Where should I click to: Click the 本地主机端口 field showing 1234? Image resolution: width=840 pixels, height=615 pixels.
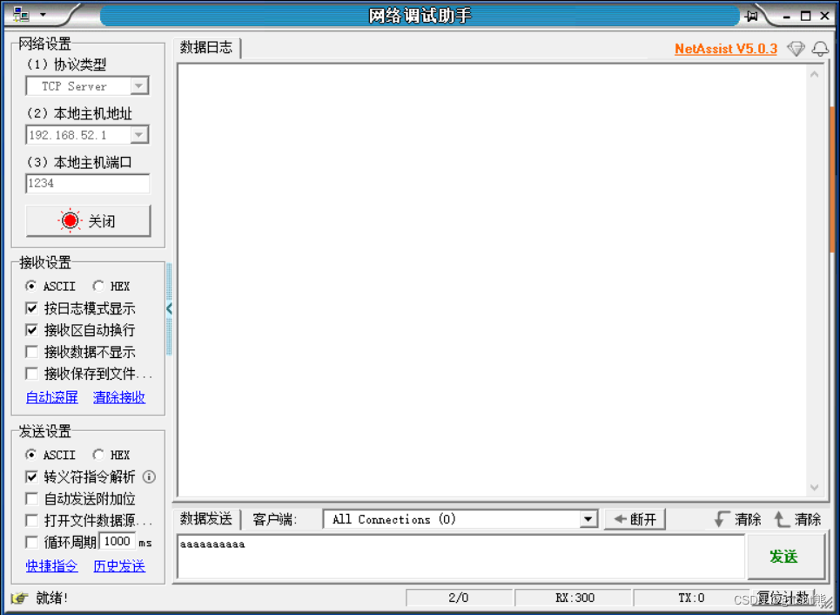coord(87,183)
